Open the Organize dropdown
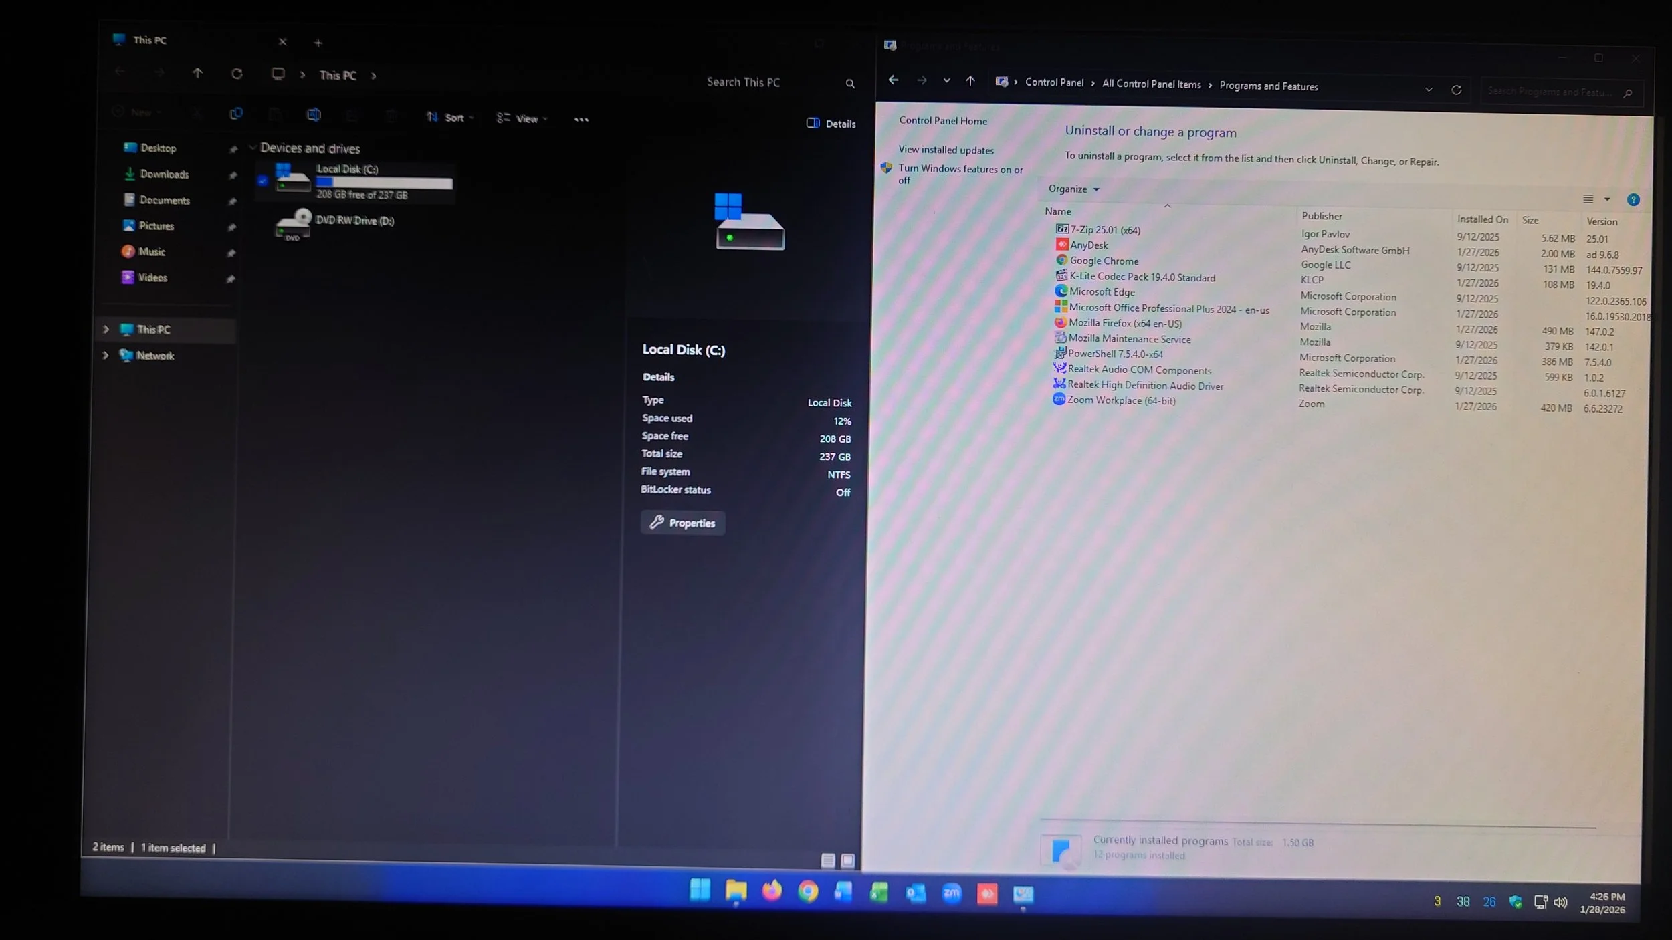 click(1073, 189)
